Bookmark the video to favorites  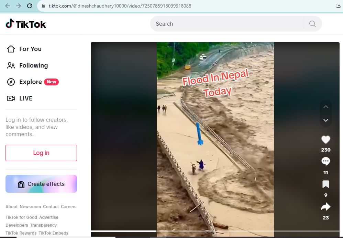[325, 185]
